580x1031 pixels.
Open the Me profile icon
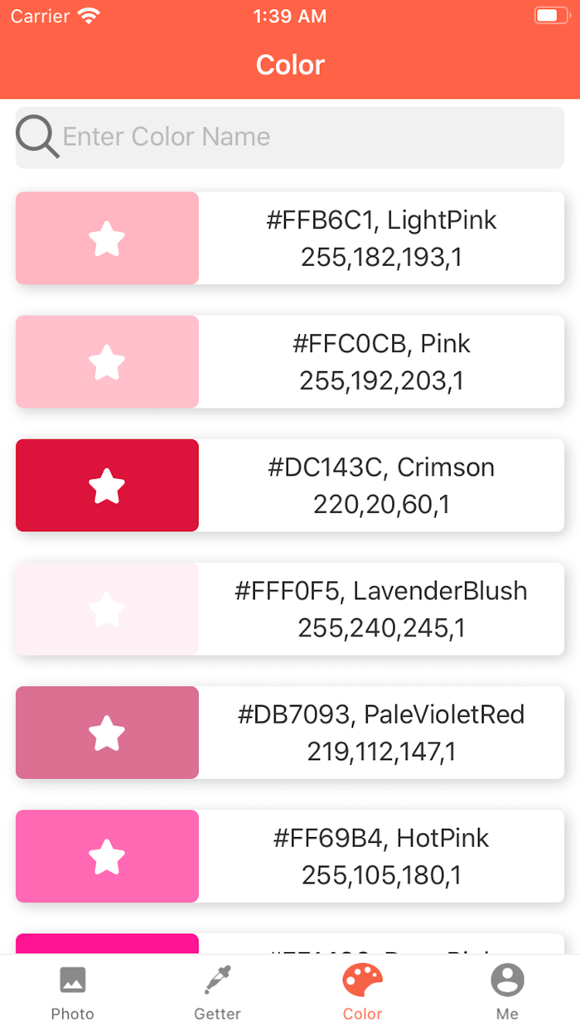coord(507,980)
